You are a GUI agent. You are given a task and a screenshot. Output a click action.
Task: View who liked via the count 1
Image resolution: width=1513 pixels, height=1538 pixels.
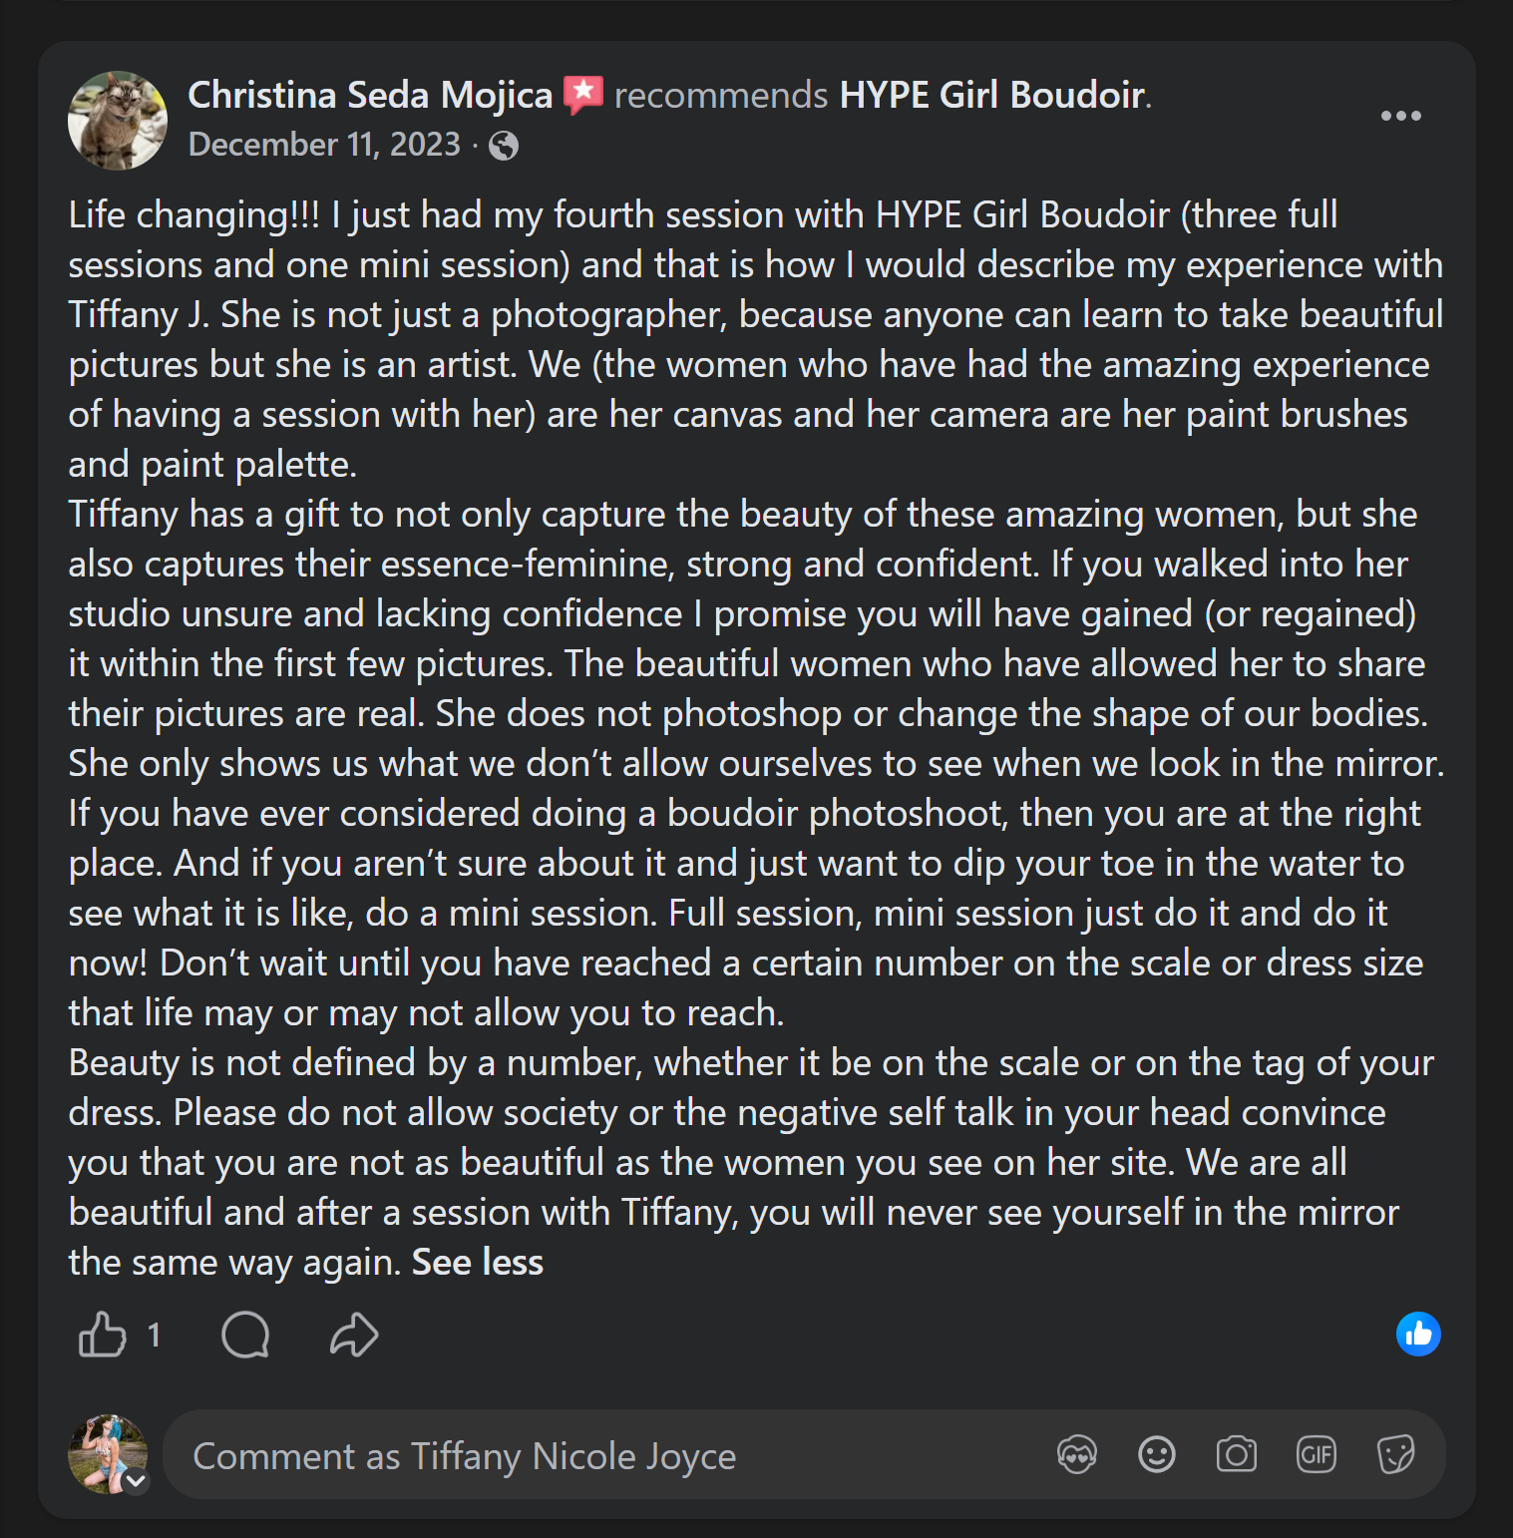click(154, 1335)
